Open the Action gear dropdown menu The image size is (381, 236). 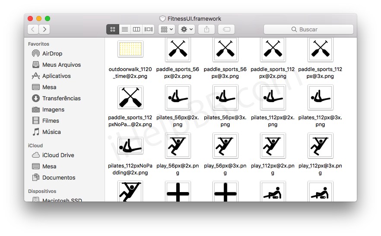187,29
